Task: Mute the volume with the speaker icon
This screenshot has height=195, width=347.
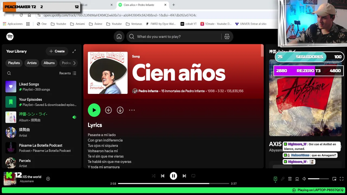Action: (304, 179)
